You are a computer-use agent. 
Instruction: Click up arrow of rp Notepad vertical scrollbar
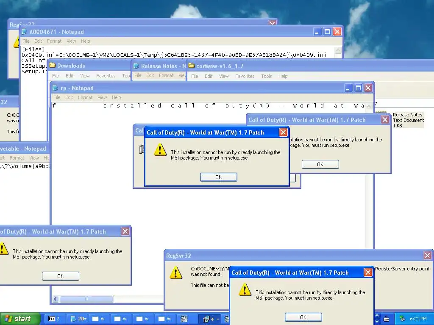(369, 106)
